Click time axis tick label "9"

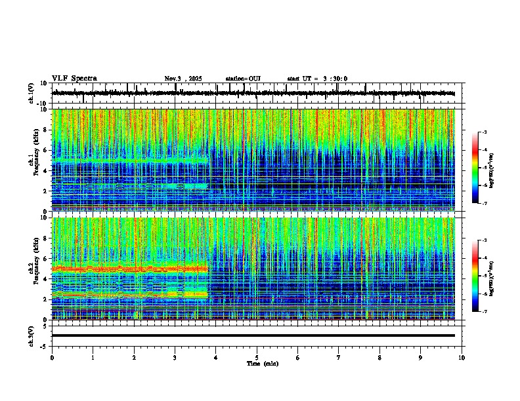tap(420, 358)
